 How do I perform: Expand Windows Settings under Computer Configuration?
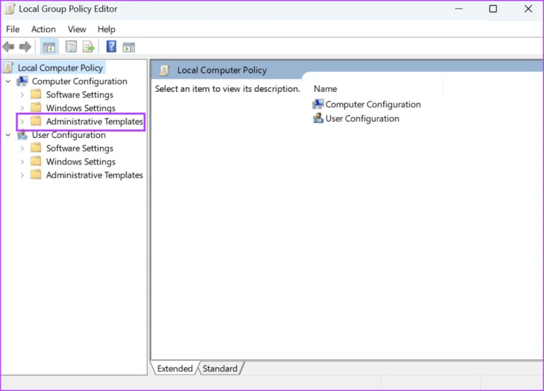pos(22,108)
